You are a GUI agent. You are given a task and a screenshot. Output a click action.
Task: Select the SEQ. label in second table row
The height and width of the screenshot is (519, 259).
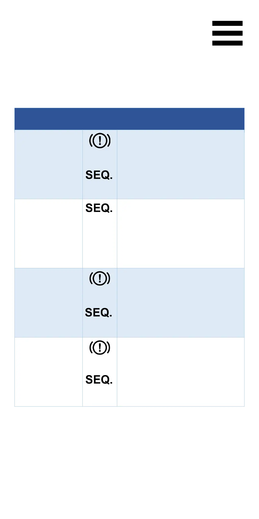coord(99,208)
